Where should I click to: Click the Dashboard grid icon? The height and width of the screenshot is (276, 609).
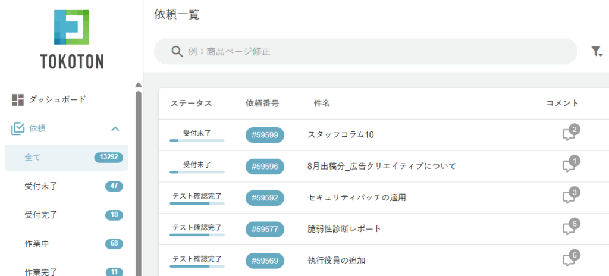coord(18,100)
